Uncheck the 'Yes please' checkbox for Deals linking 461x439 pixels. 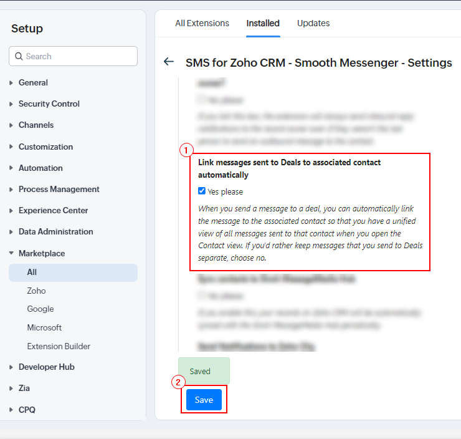(x=202, y=191)
